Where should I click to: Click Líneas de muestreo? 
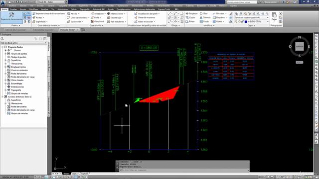tap(145, 18)
